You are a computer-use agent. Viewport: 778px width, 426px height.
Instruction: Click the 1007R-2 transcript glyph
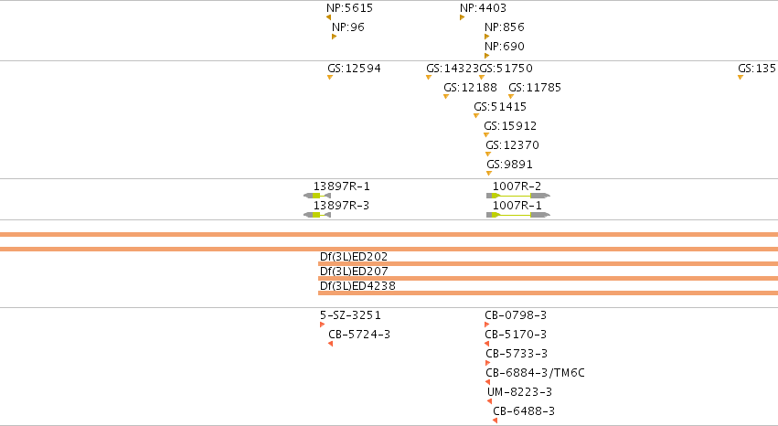(x=518, y=196)
